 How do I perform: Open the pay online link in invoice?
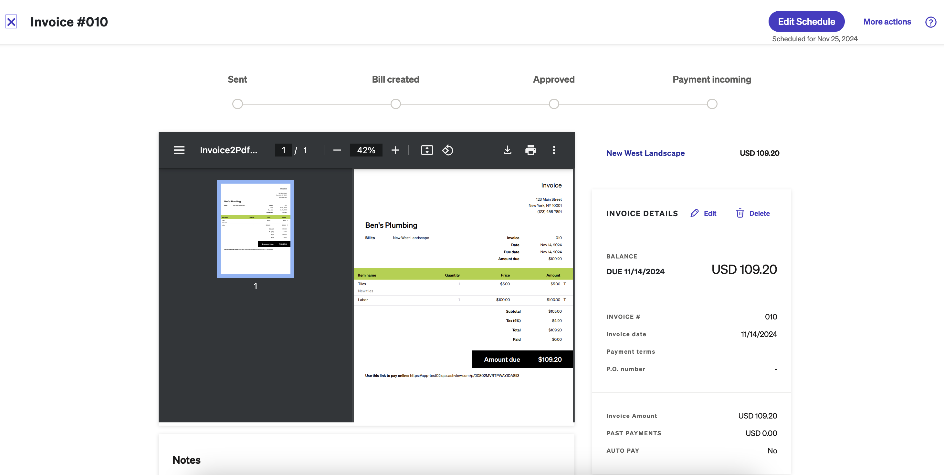464,376
